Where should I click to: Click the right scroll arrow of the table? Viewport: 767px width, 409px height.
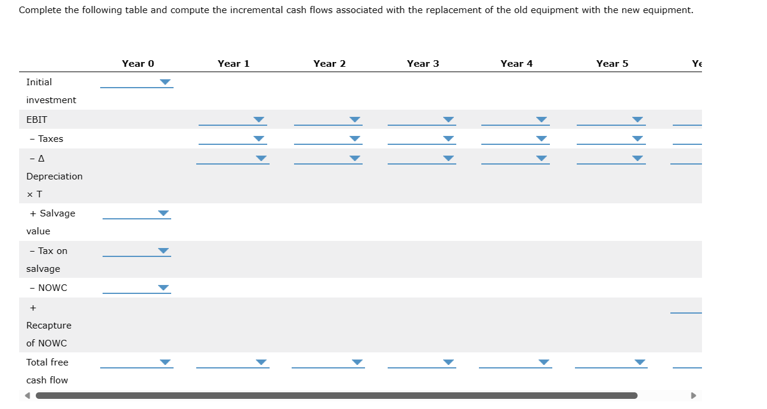point(693,395)
